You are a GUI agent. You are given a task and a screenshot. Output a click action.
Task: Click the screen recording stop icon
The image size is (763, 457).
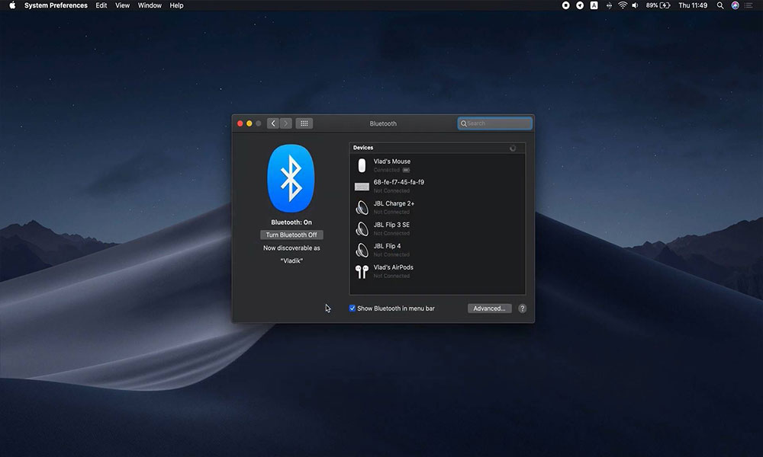click(566, 5)
